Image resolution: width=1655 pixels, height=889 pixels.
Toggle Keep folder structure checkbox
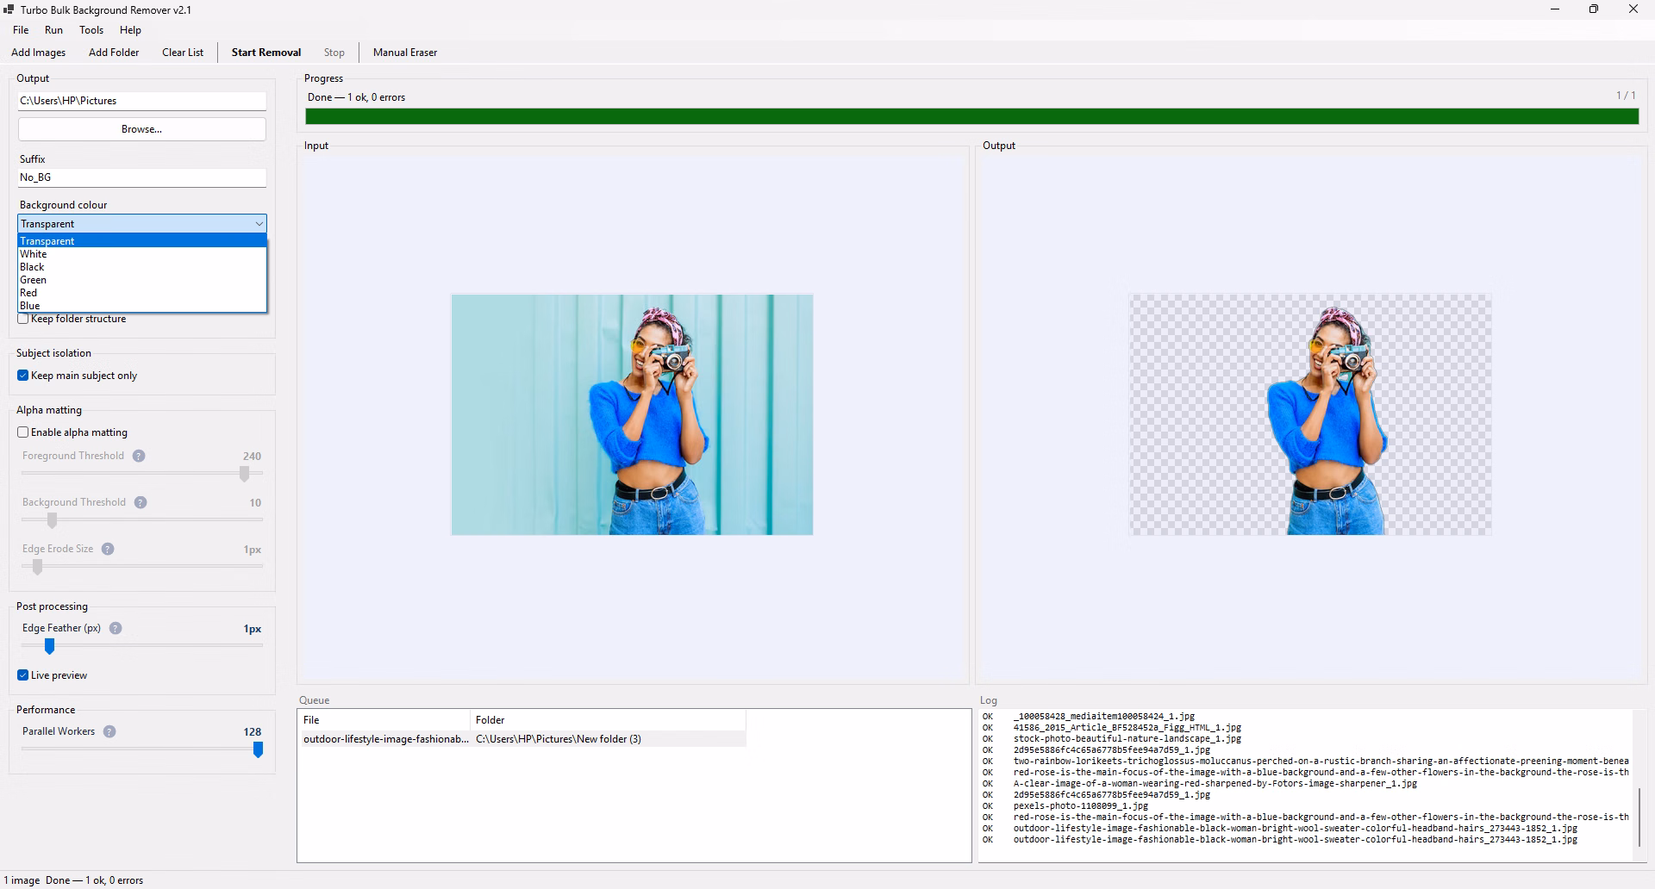coord(23,319)
